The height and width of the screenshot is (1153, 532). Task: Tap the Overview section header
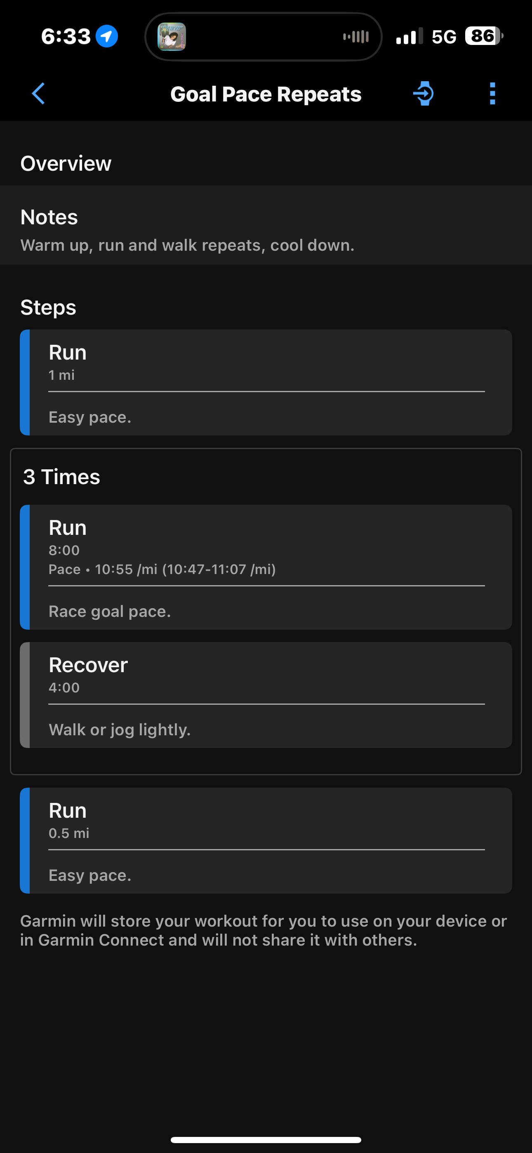pyautogui.click(x=66, y=163)
